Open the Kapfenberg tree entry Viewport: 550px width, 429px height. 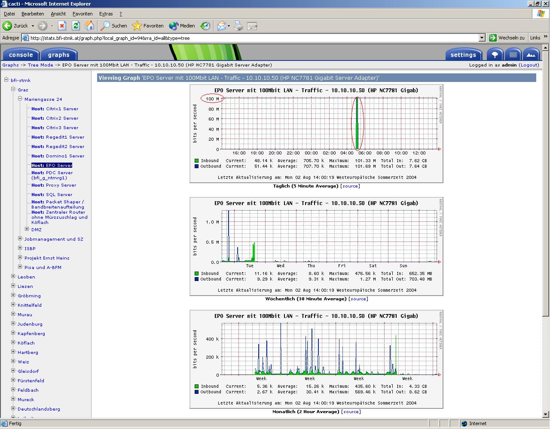point(31,334)
